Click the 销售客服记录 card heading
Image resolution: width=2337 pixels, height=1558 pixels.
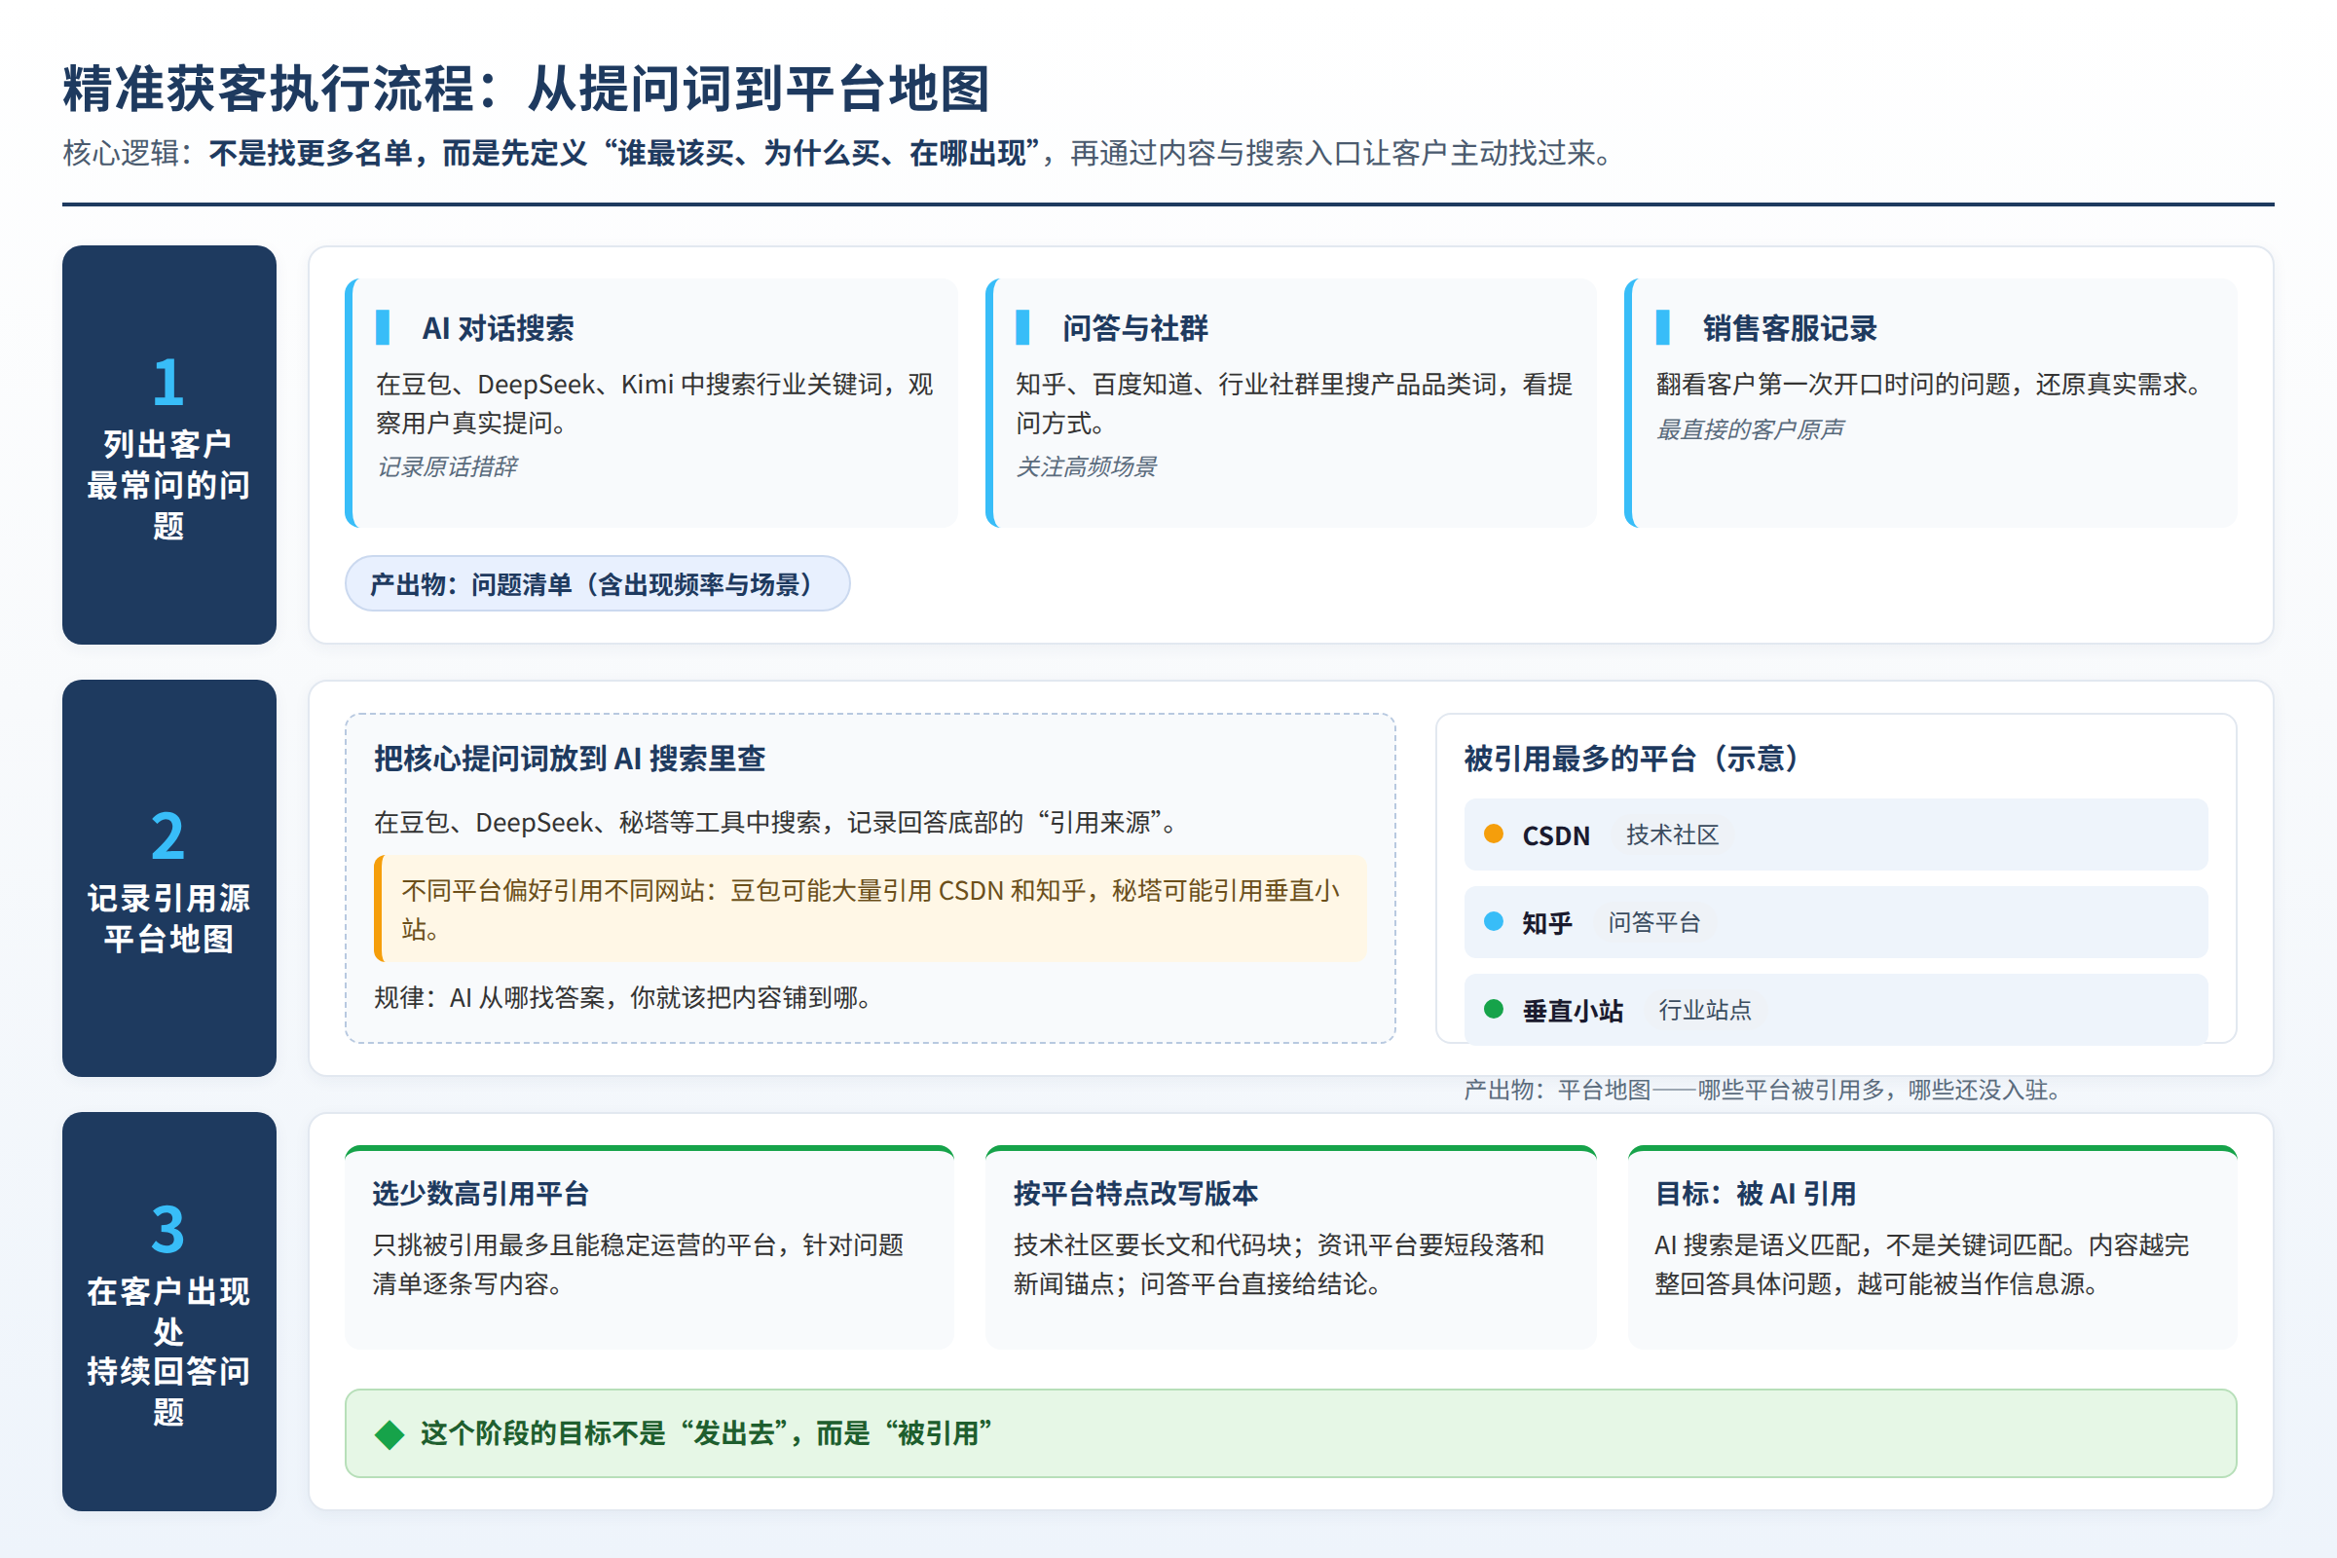click(x=1790, y=328)
